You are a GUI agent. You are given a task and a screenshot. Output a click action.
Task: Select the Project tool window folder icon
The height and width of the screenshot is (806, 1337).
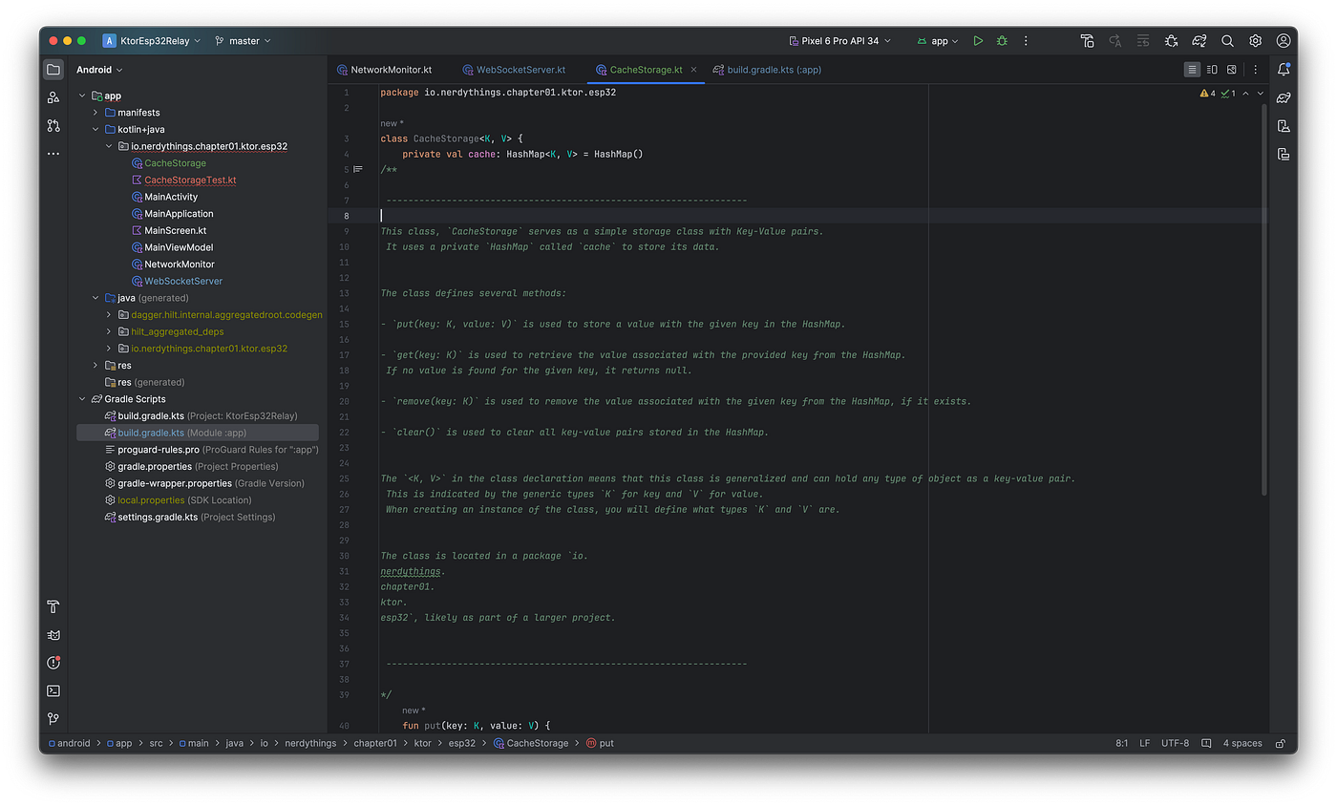pos(53,69)
